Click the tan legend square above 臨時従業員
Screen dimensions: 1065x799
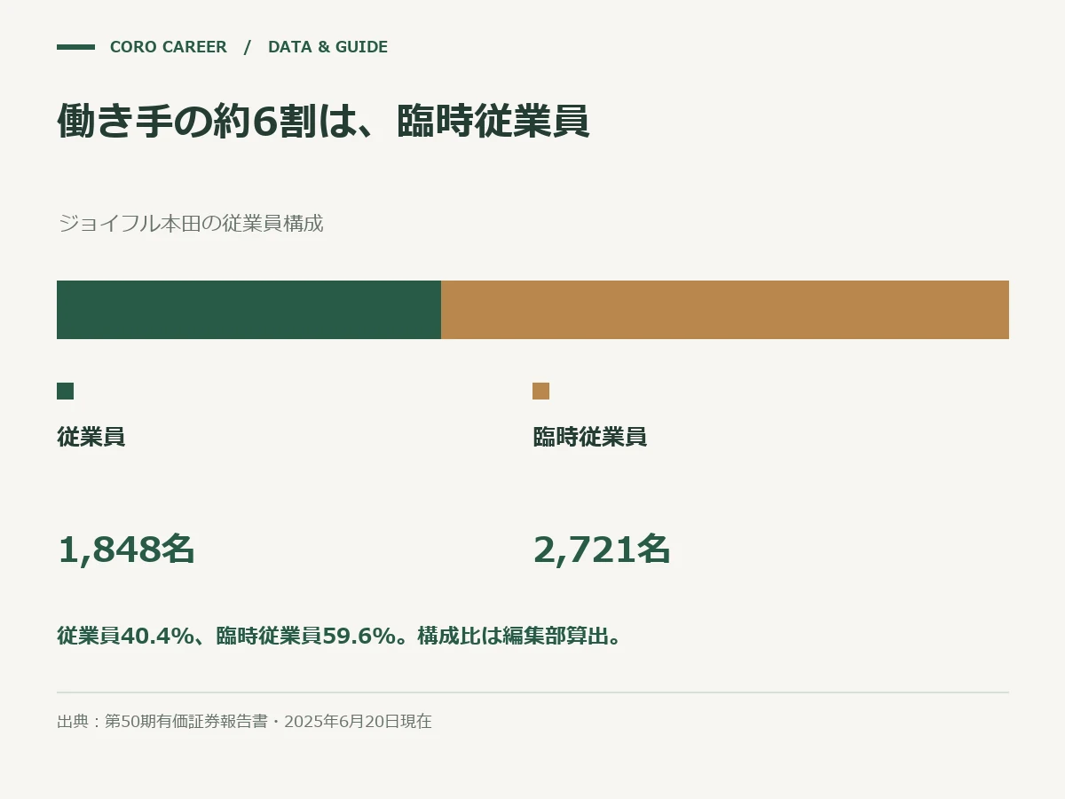click(540, 392)
